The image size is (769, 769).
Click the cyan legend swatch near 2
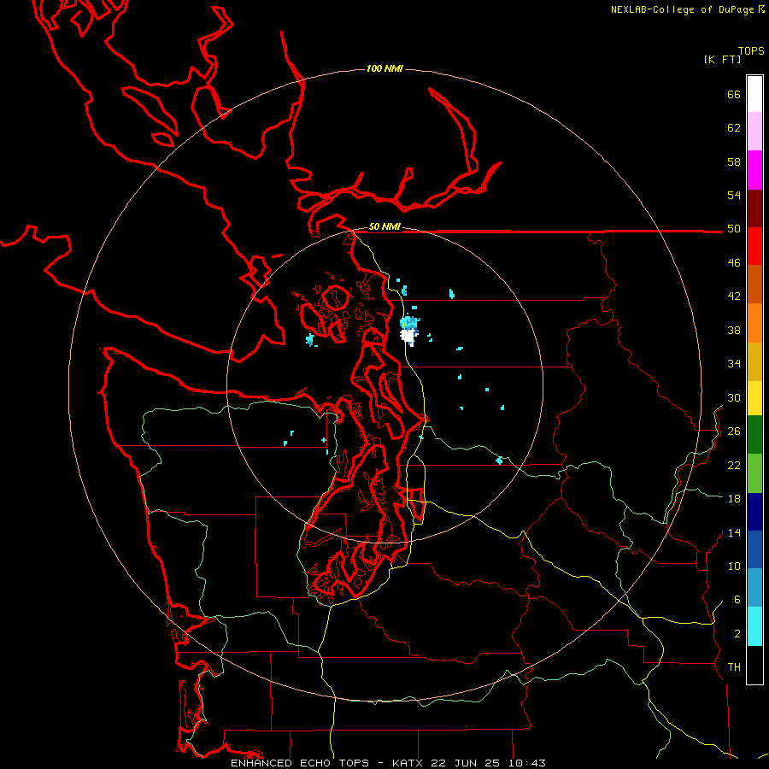pos(754,626)
